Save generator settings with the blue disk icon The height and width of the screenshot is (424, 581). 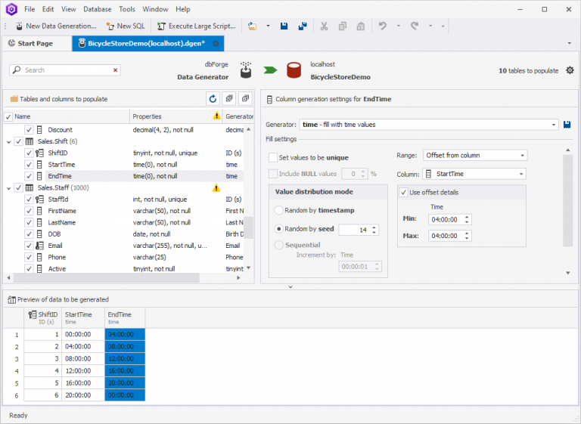click(567, 124)
